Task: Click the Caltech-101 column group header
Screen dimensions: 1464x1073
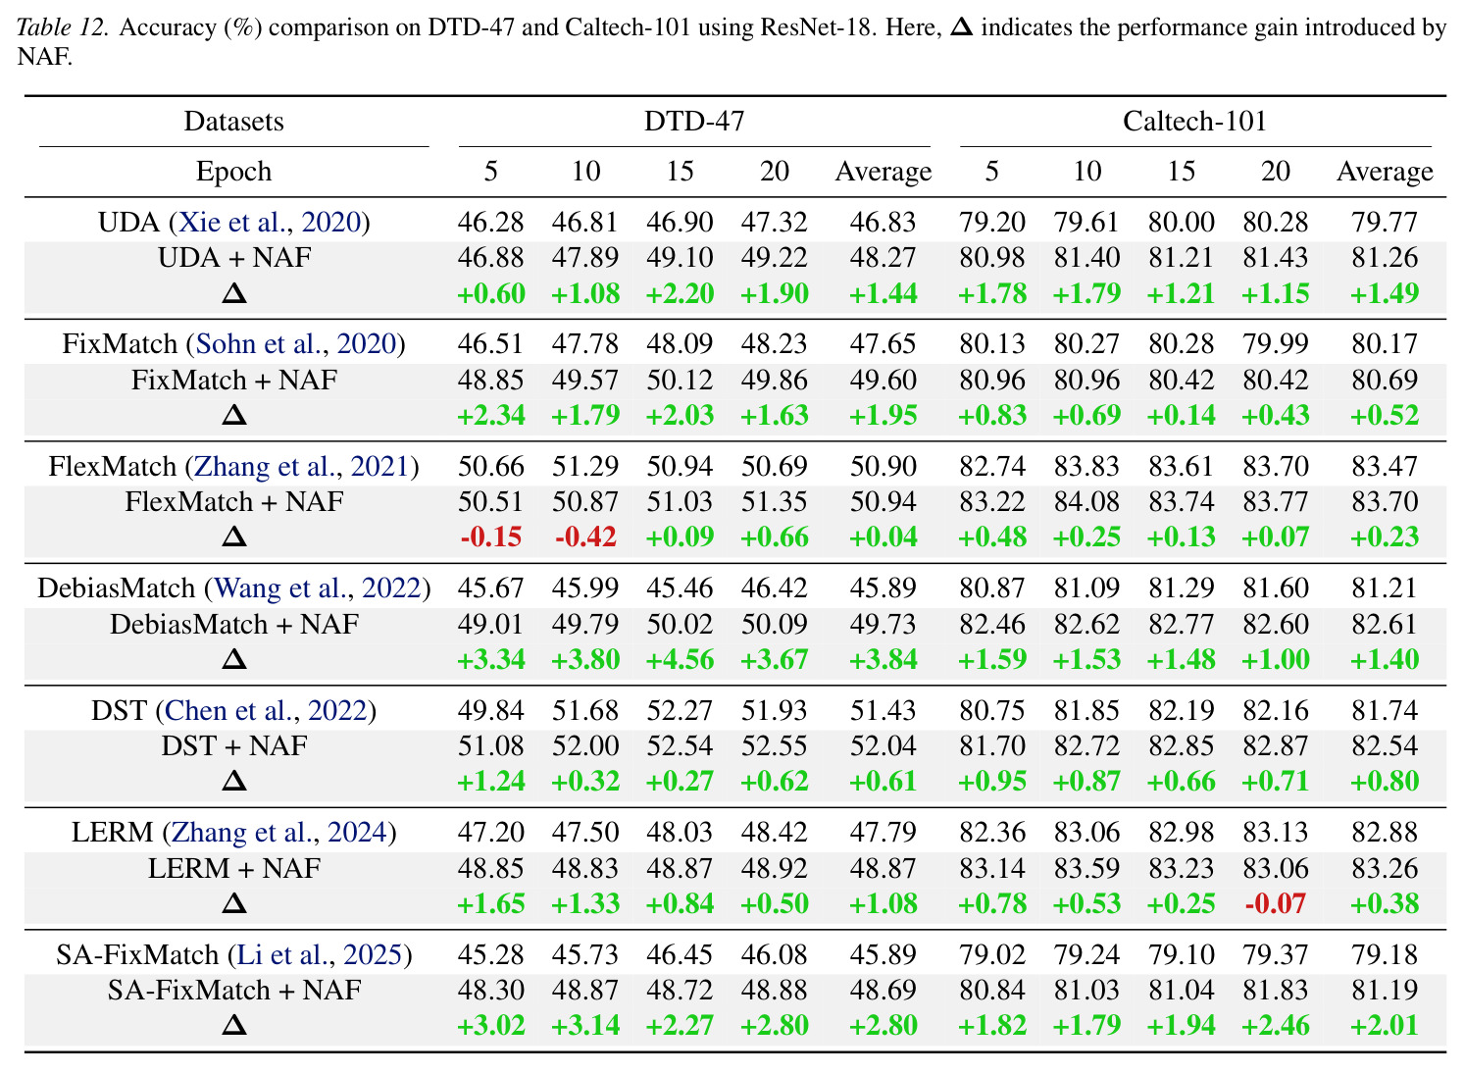Action: click(1195, 122)
